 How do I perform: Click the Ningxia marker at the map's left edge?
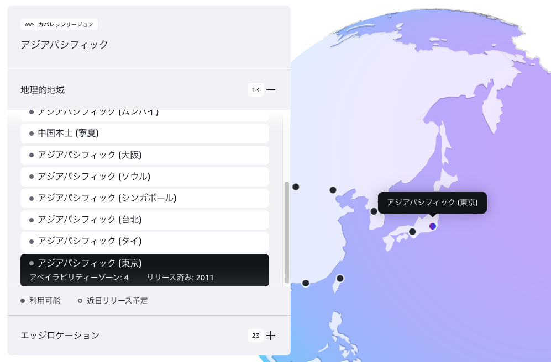(x=296, y=187)
